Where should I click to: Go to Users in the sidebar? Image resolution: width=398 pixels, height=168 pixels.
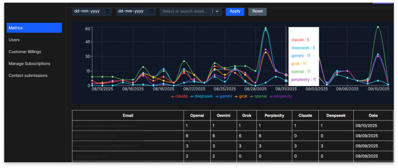coord(14,40)
